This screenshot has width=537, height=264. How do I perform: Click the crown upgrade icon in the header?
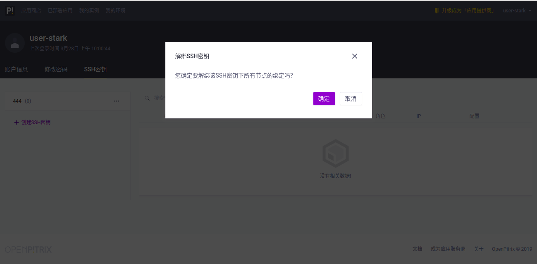(436, 10)
